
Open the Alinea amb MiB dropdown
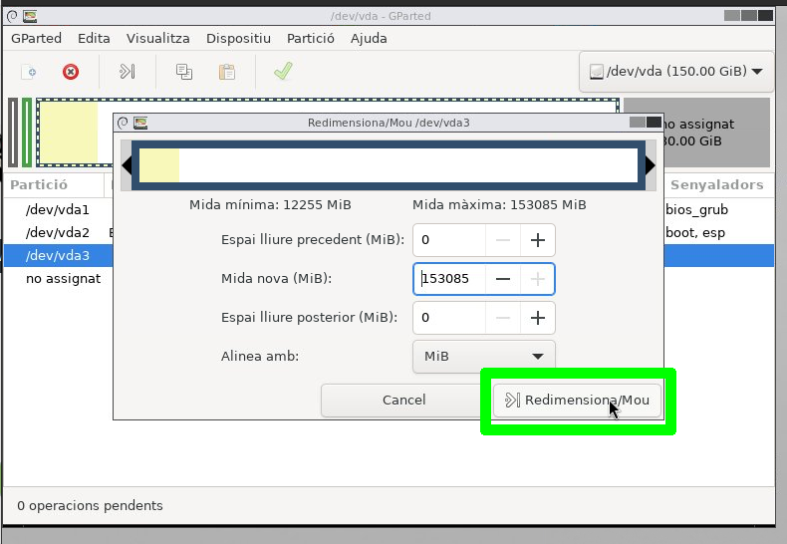coord(483,356)
